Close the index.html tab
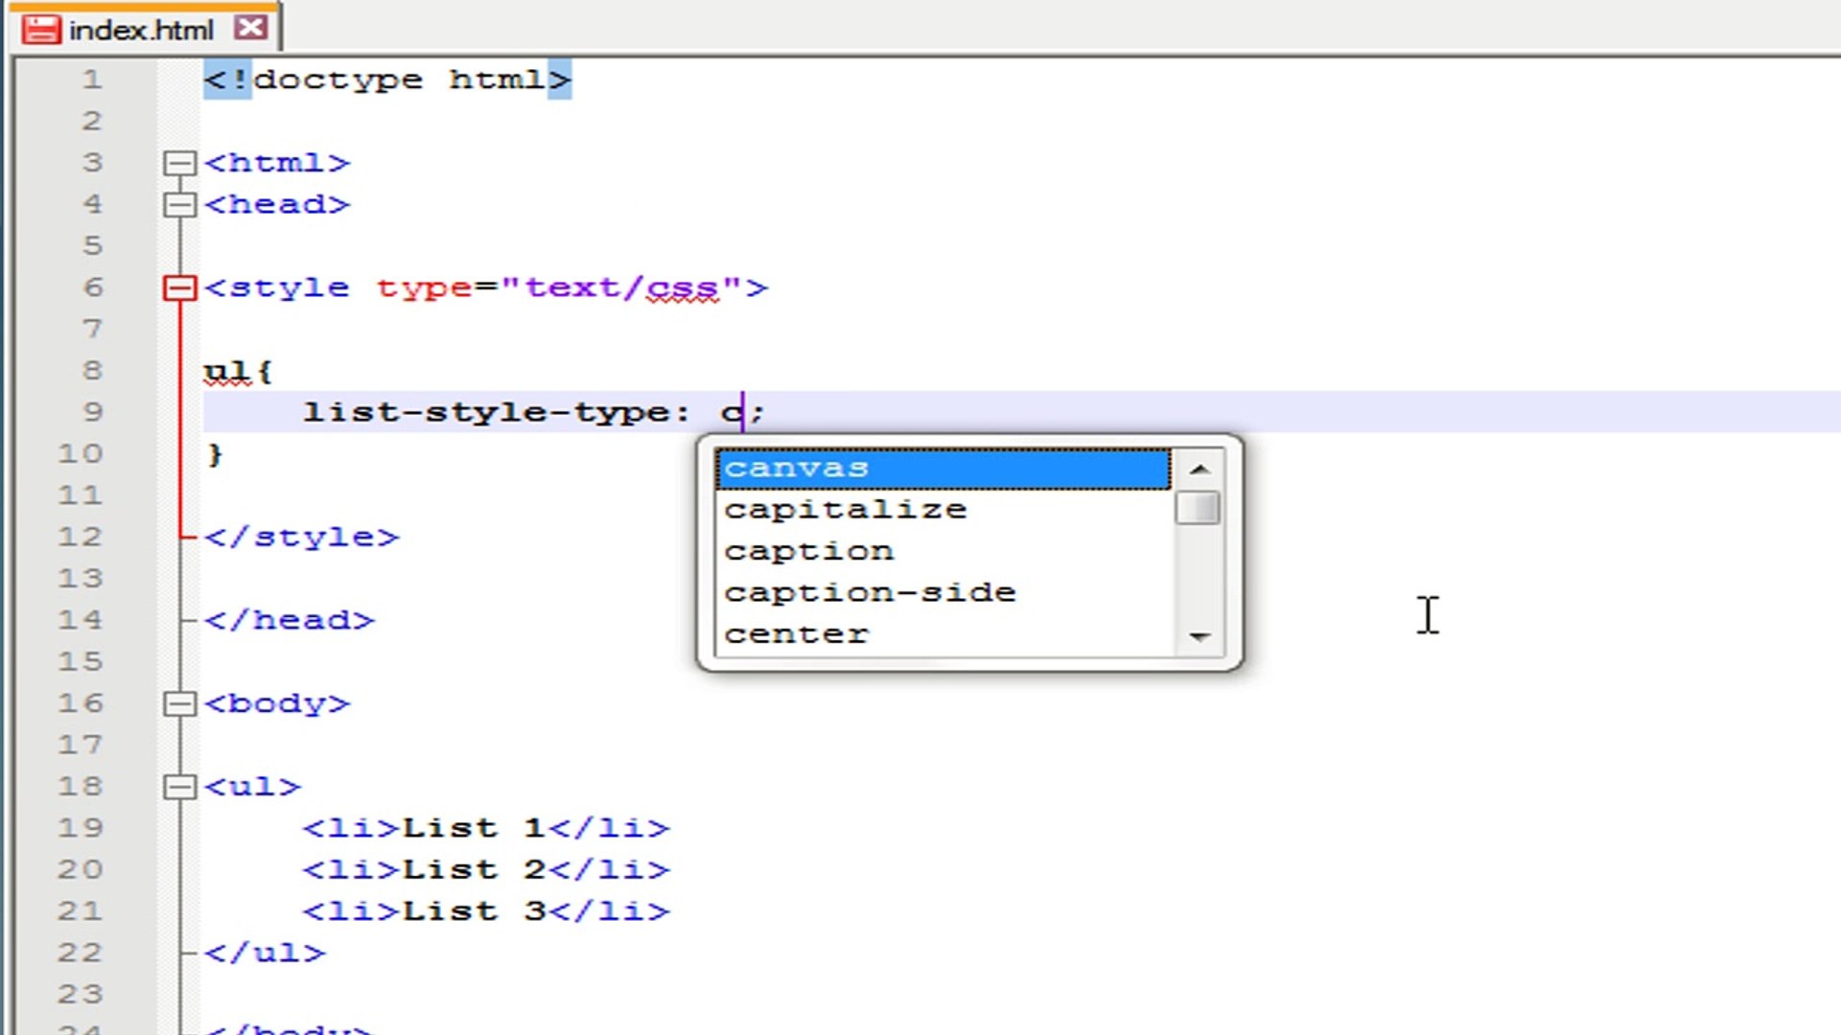This screenshot has height=1035, width=1841. click(251, 28)
